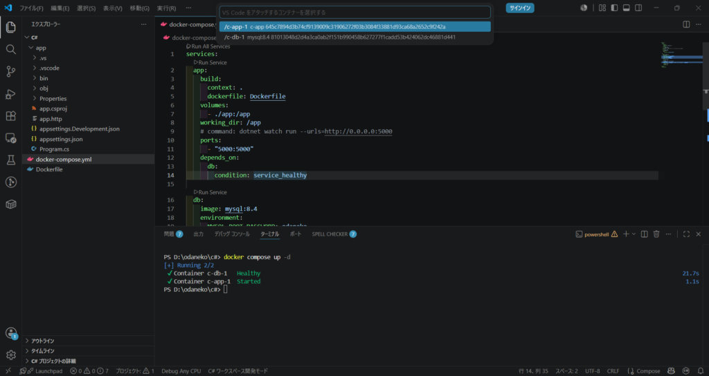Image resolution: width=709 pixels, height=376 pixels.
Task: Open the 実行(R) menu
Action: 166,8
